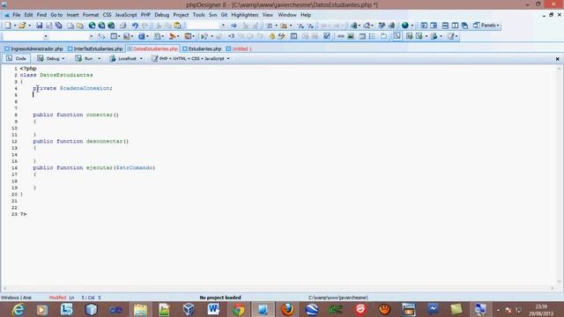The image size is (564, 317).
Task: Click the desconectar function name in code
Action: point(104,141)
